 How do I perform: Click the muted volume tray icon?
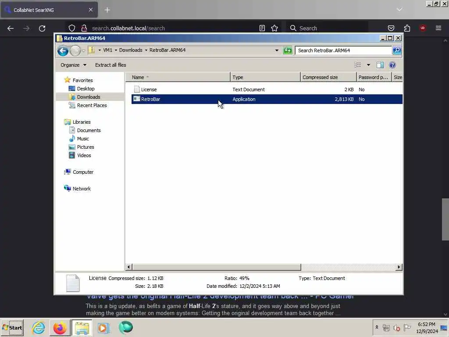click(x=396, y=328)
